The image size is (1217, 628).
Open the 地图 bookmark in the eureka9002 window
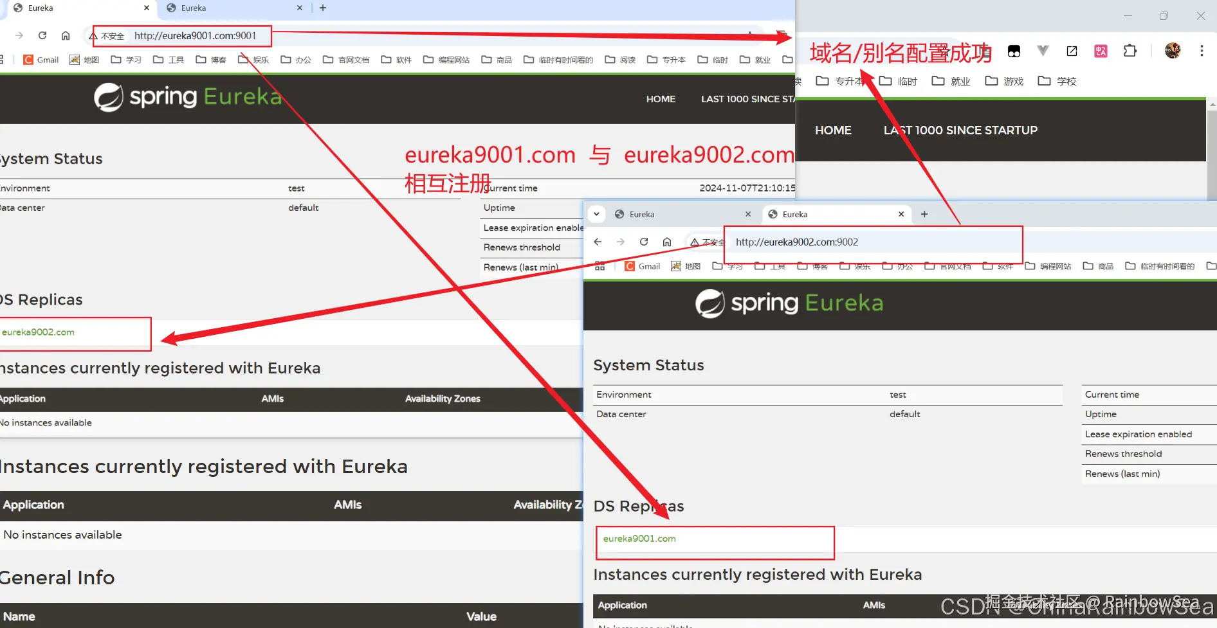(686, 266)
